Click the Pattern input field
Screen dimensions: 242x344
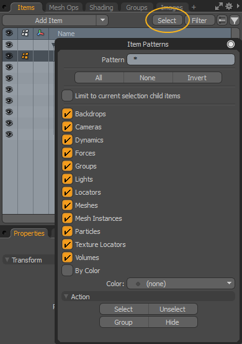(x=181, y=59)
